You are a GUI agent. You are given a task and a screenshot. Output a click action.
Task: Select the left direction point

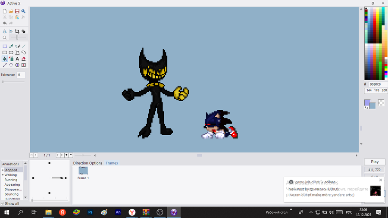coord(33,178)
